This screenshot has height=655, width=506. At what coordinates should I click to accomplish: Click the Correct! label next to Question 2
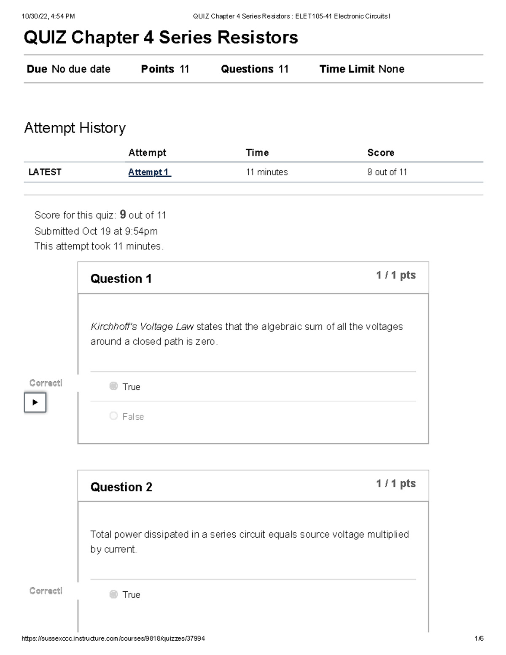pyautogui.click(x=46, y=591)
